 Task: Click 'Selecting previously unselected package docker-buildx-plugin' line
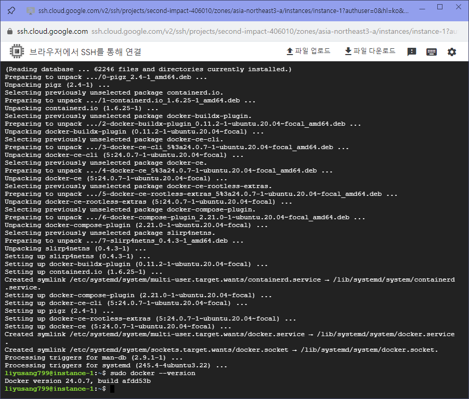point(128,116)
